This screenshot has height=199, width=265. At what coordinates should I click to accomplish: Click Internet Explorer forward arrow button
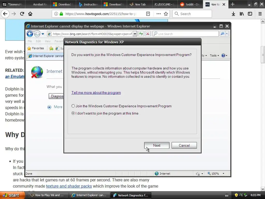tap(37, 34)
